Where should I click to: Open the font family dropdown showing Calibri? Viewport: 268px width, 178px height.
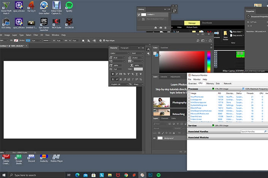pyautogui.click(x=119, y=53)
